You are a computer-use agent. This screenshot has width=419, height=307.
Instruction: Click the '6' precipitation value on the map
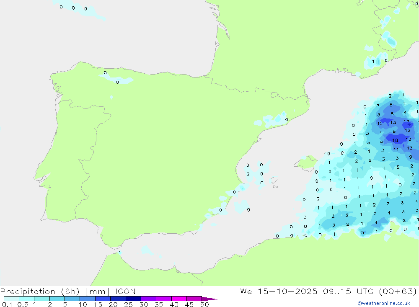pos(394,132)
